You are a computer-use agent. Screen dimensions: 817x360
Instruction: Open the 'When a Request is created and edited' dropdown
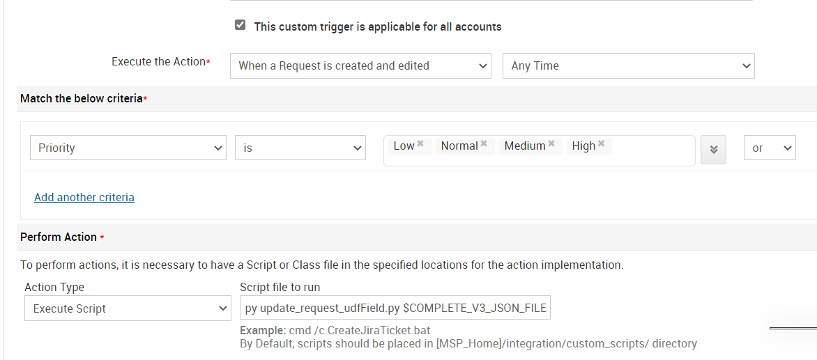point(360,65)
